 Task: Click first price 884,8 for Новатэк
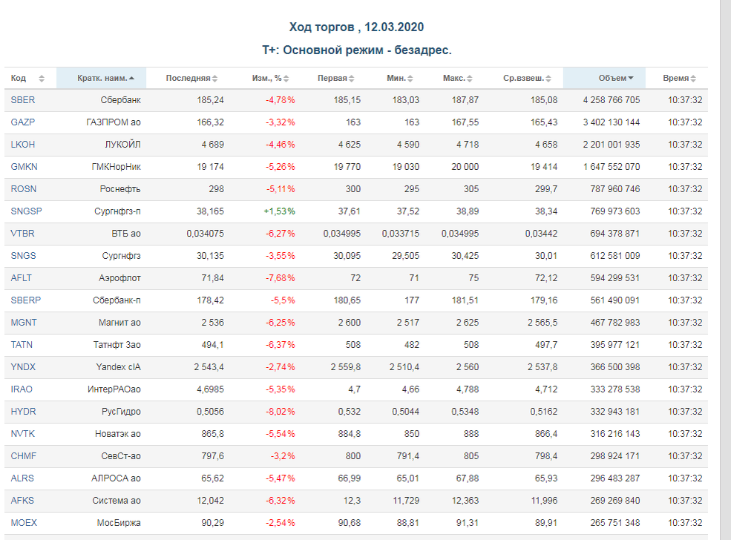point(350,434)
